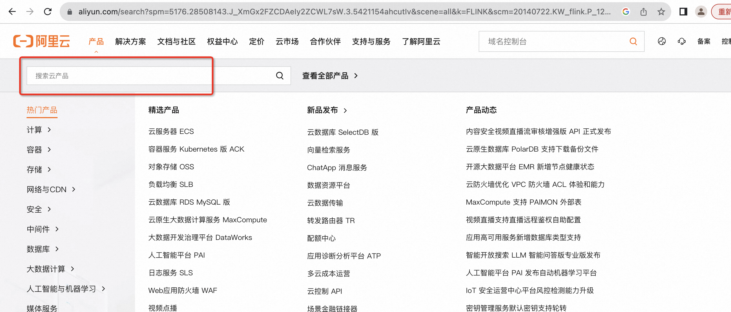The width and height of the screenshot is (731, 312).
Task: Expand the 数据库 category
Action: pyautogui.click(x=43, y=248)
